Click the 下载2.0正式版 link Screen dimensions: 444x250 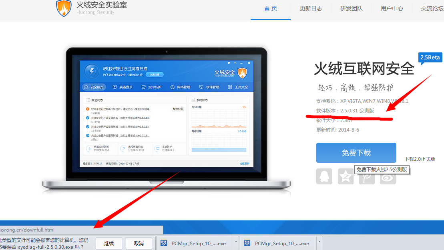point(420,159)
